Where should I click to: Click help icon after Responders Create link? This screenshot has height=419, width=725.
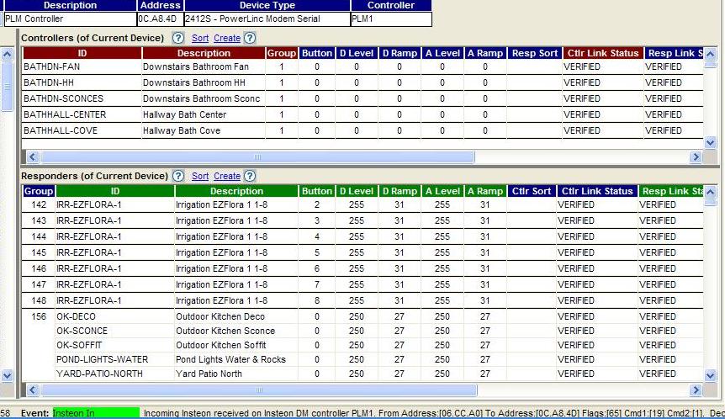pos(250,176)
